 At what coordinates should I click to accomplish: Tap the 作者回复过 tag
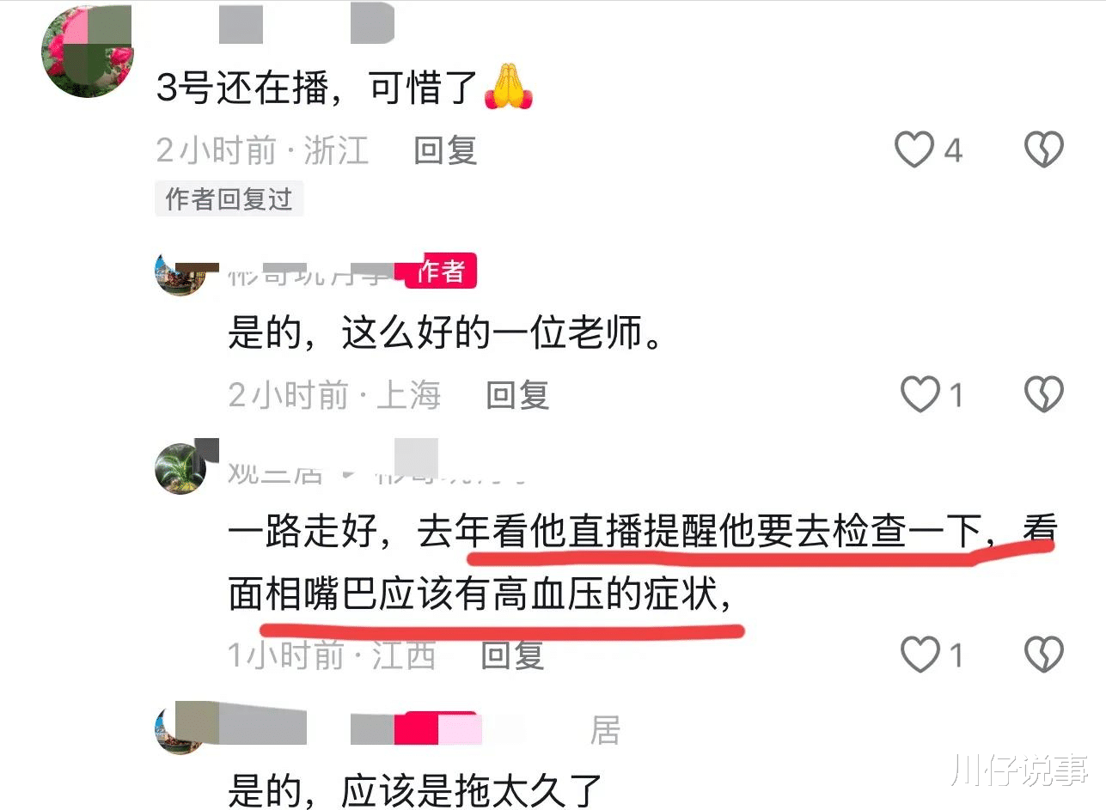coord(229,199)
